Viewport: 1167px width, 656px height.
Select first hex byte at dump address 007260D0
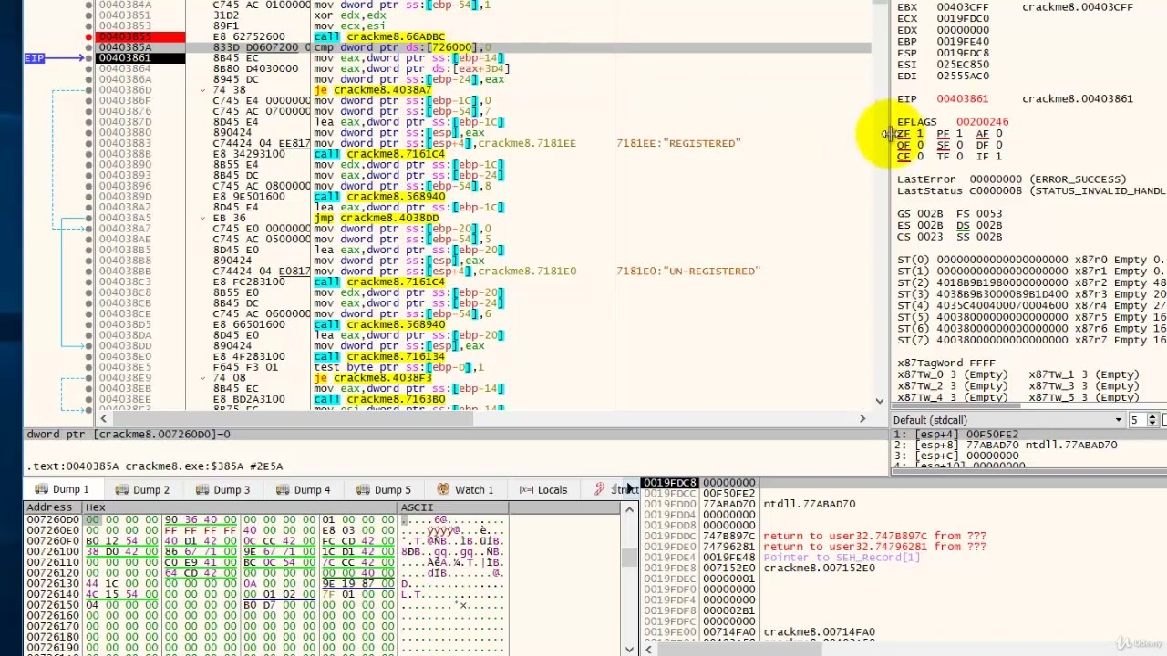93,519
